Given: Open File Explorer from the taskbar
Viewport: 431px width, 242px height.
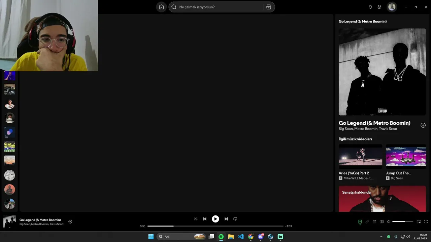Looking at the screenshot, I should [x=231, y=237].
